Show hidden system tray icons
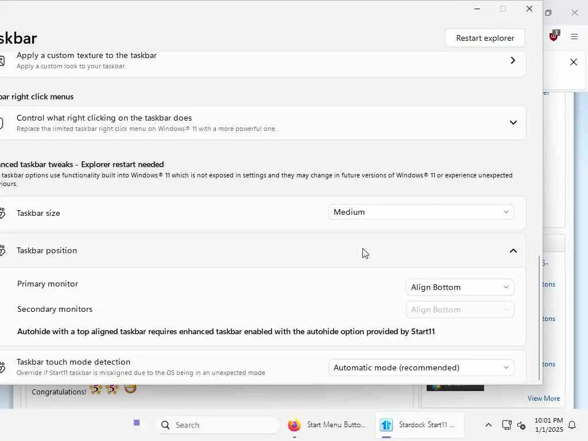Image resolution: width=588 pixels, height=441 pixels. [488, 425]
